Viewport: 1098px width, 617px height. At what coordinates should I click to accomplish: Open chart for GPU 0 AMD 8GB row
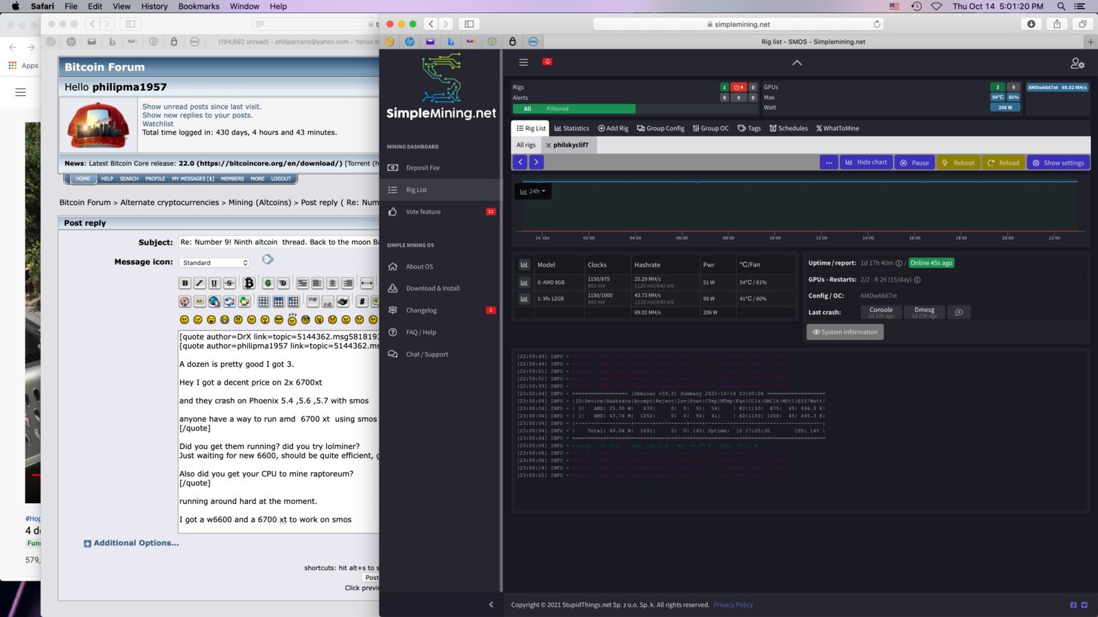[524, 282]
